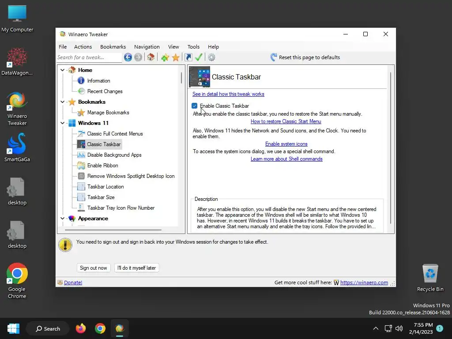Click the Reset page curved arrow icon

pyautogui.click(x=274, y=57)
